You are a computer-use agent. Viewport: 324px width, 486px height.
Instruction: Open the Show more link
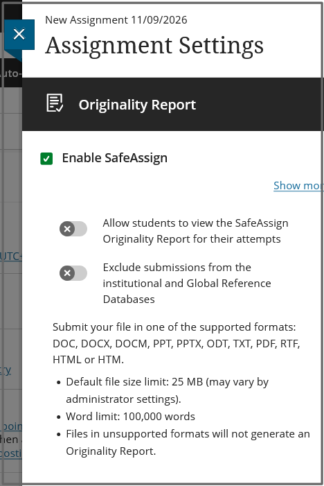298,186
